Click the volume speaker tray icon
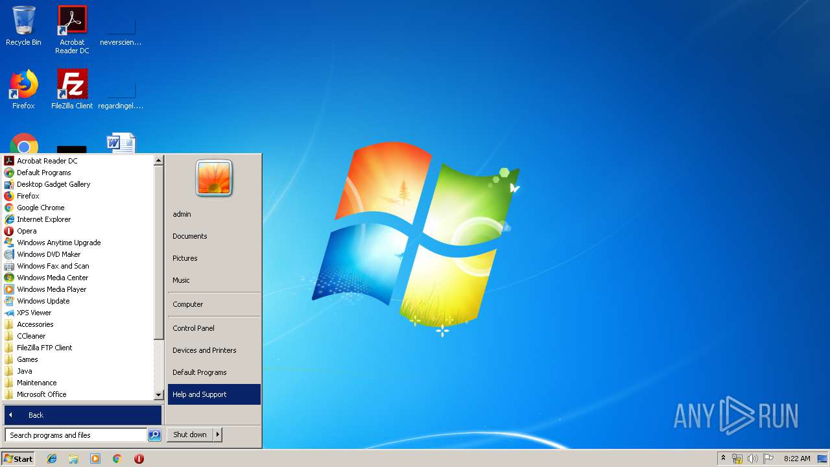The width and height of the screenshot is (830, 467). (x=753, y=459)
